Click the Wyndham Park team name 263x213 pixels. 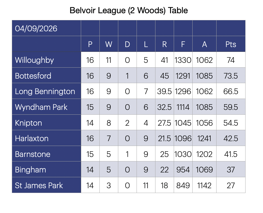41,107
